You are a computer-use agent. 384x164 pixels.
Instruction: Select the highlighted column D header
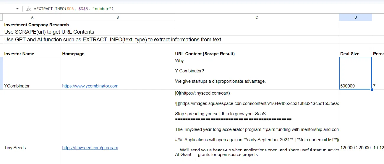[x=355, y=17]
